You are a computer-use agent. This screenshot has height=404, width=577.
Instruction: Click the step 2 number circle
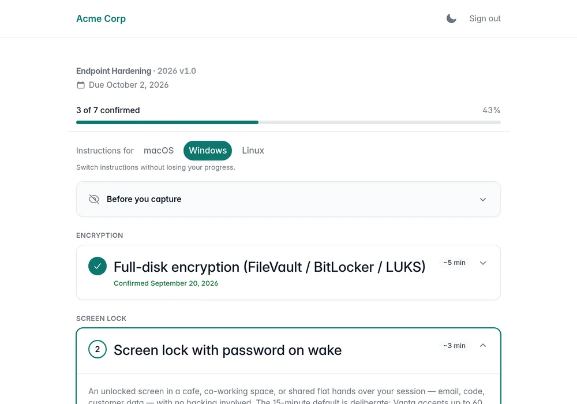point(98,349)
